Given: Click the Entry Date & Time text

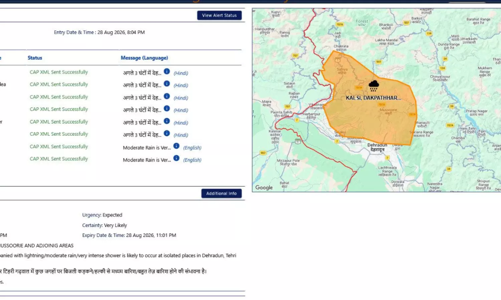Looking at the screenshot, I should 99,32.
